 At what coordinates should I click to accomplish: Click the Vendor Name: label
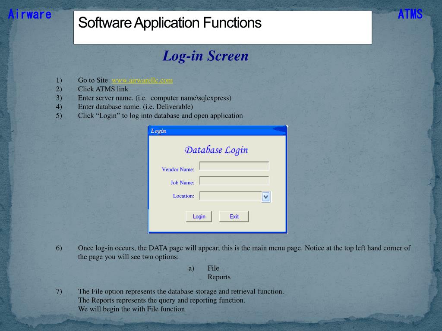[178, 169]
